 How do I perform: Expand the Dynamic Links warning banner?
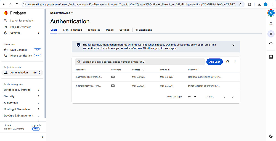(x=233, y=45)
